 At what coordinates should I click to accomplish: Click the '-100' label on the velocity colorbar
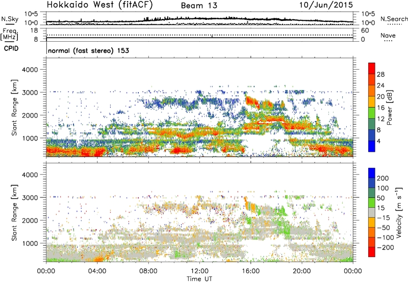[x=386, y=238]
